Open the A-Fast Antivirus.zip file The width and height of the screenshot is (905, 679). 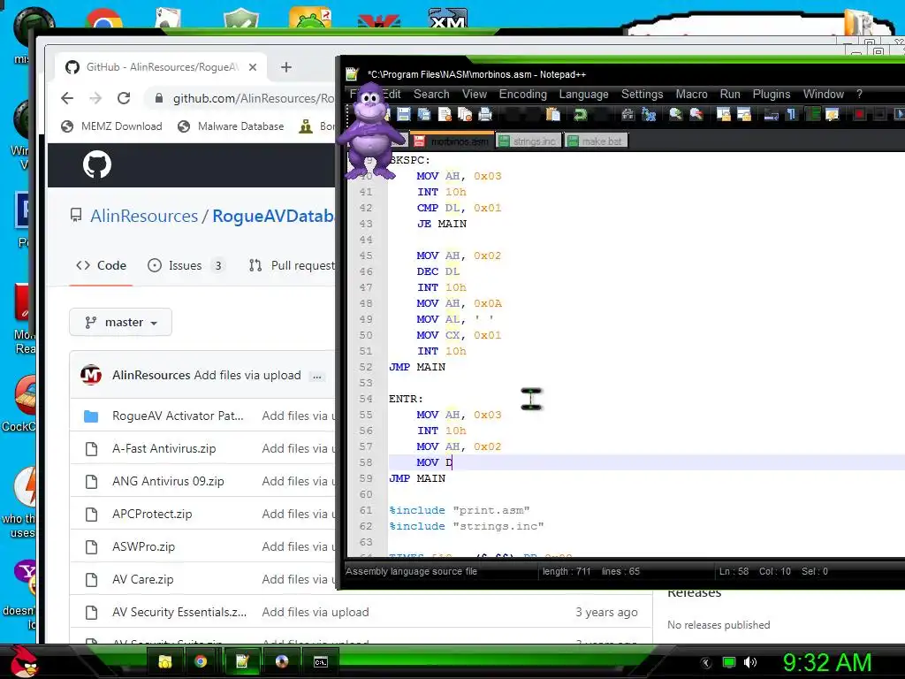tap(164, 448)
